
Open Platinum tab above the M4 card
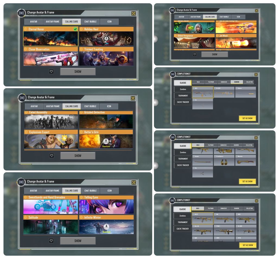211,208
